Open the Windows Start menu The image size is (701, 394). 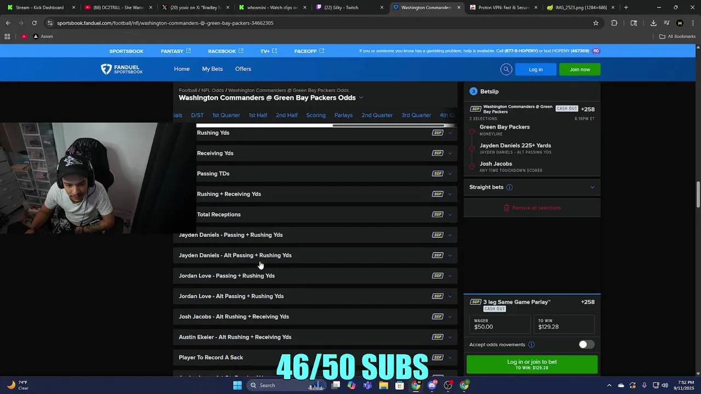[x=237, y=385]
